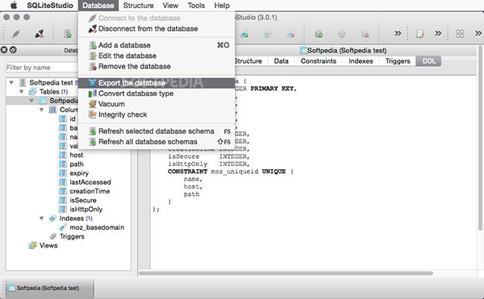Choose Remove the database menu entry
Image resolution: width=484 pixels, height=299 pixels.
tap(156, 66)
